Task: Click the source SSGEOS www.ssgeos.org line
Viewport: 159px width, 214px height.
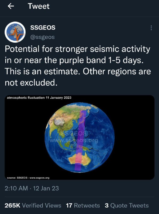Action: tap(28, 178)
